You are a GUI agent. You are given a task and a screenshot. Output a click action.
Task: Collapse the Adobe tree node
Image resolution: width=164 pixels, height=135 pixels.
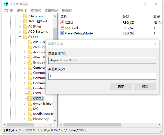[20, 37]
